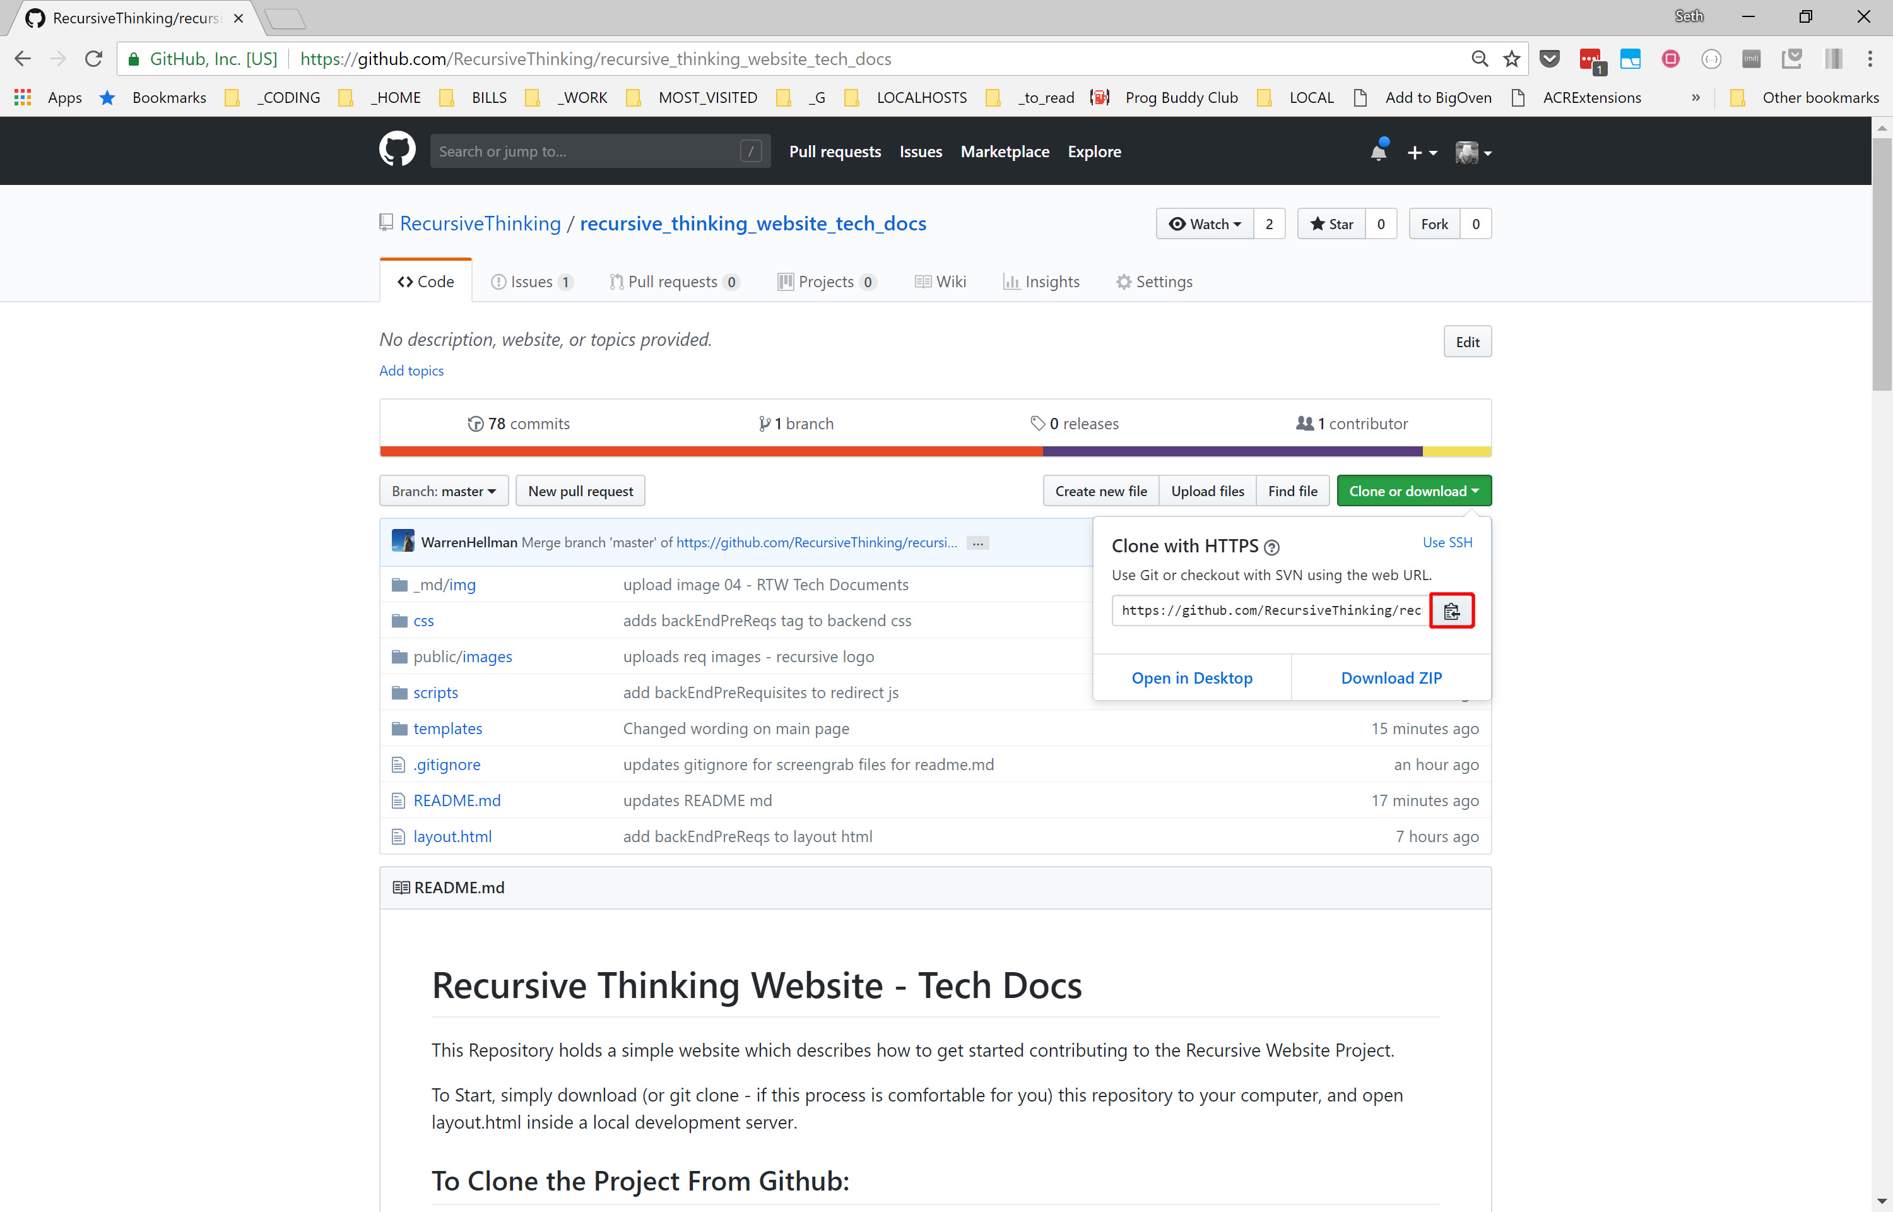This screenshot has width=1893, height=1212.
Task: Expand the commit message ellipsis
Action: [977, 543]
